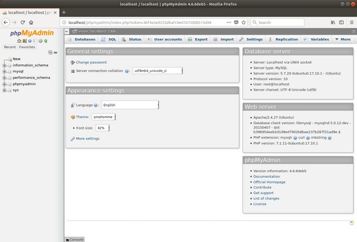Viewport: 357px width, 242px height.
Task: Click the unlink from main panel icon
Action: click(55, 53)
